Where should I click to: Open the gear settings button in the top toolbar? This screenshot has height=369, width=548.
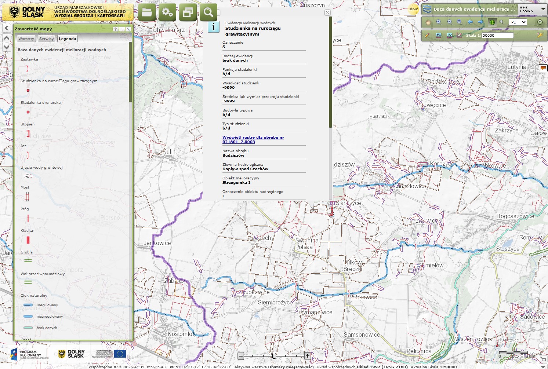click(x=167, y=12)
